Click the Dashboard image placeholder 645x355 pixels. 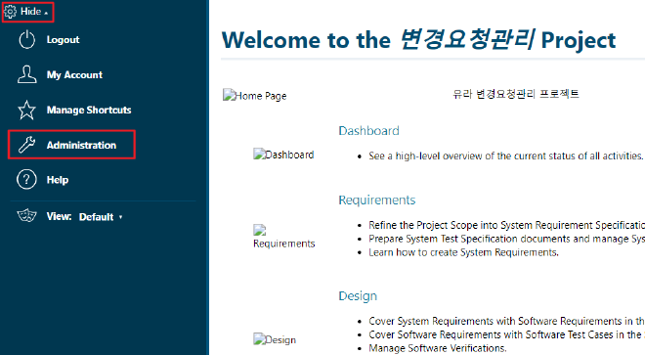click(283, 155)
